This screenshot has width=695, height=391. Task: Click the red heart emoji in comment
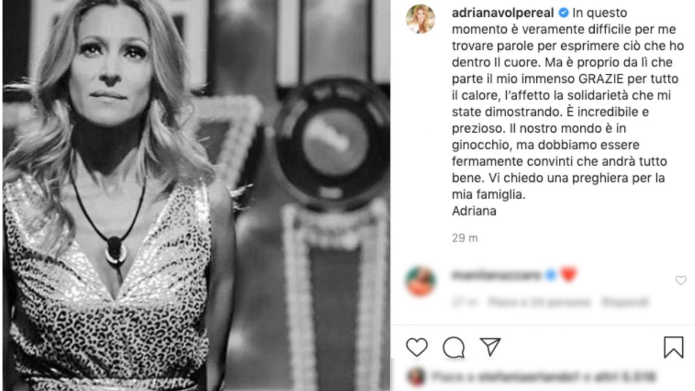(x=568, y=275)
